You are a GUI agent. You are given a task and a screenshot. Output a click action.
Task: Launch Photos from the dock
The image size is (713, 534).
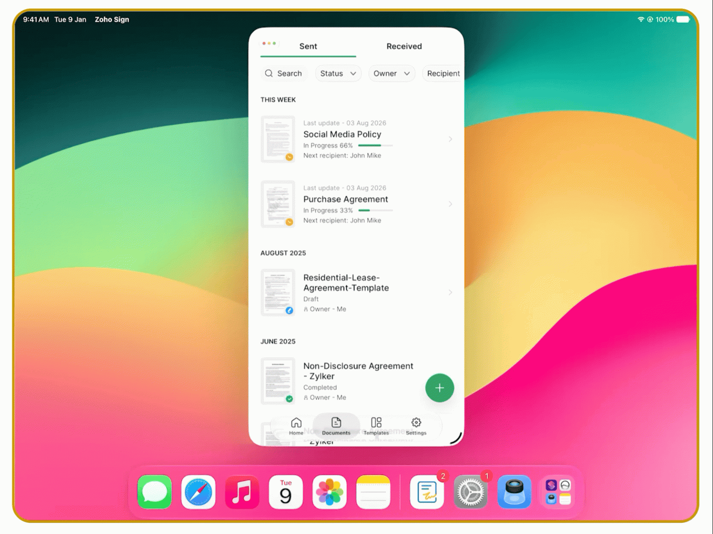(329, 492)
